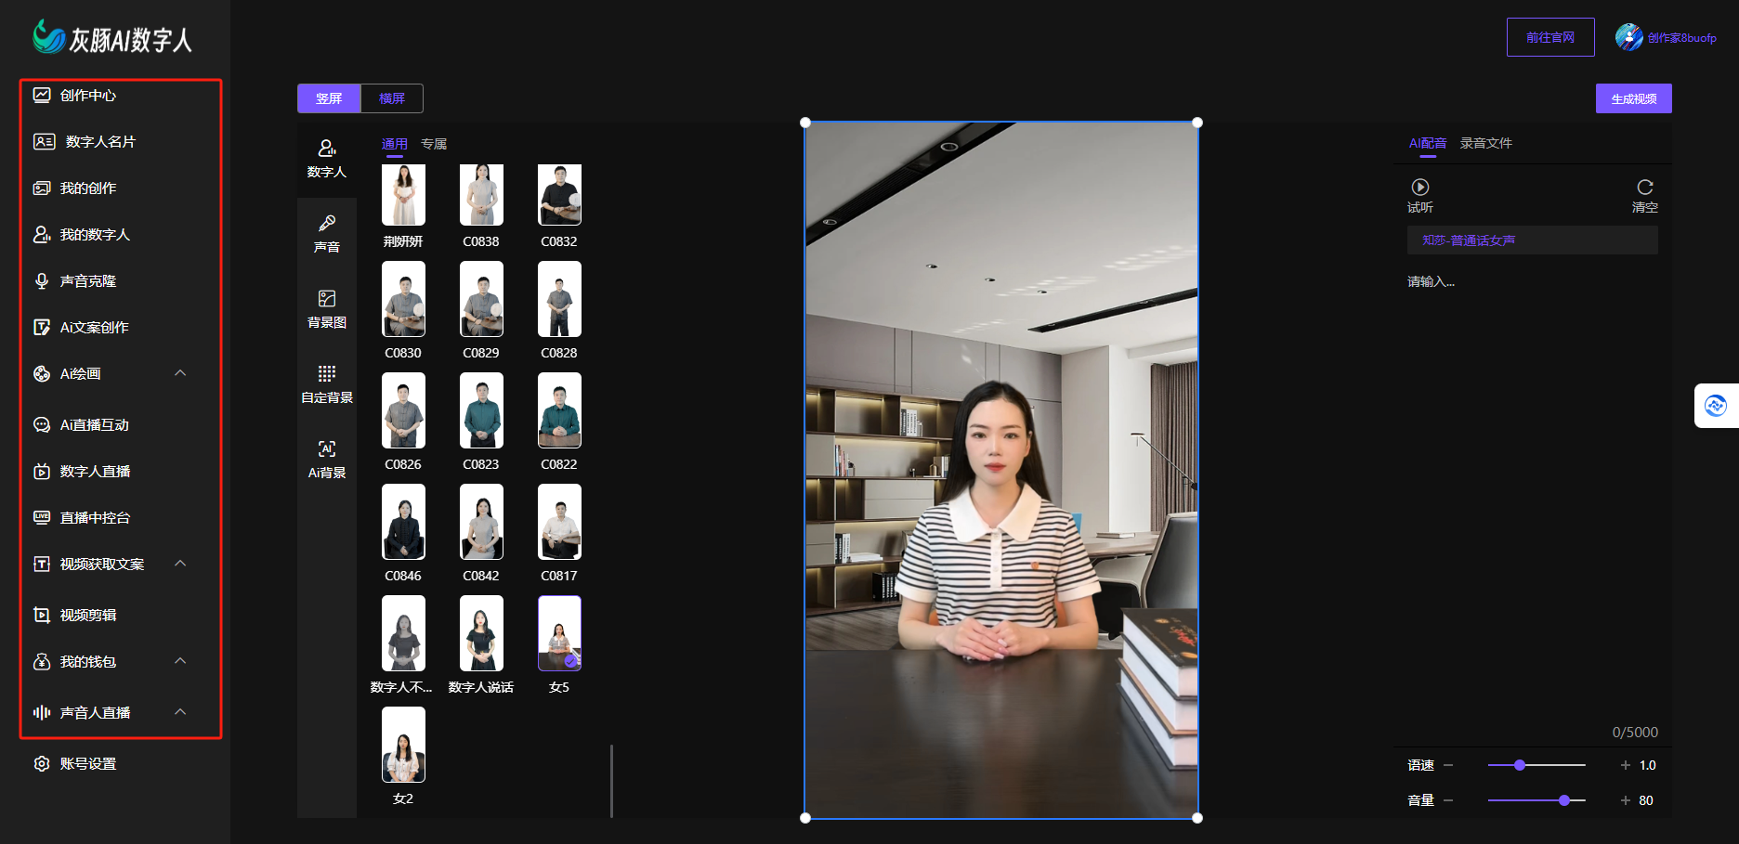Expand the AI绘画 menu chevron

click(180, 373)
